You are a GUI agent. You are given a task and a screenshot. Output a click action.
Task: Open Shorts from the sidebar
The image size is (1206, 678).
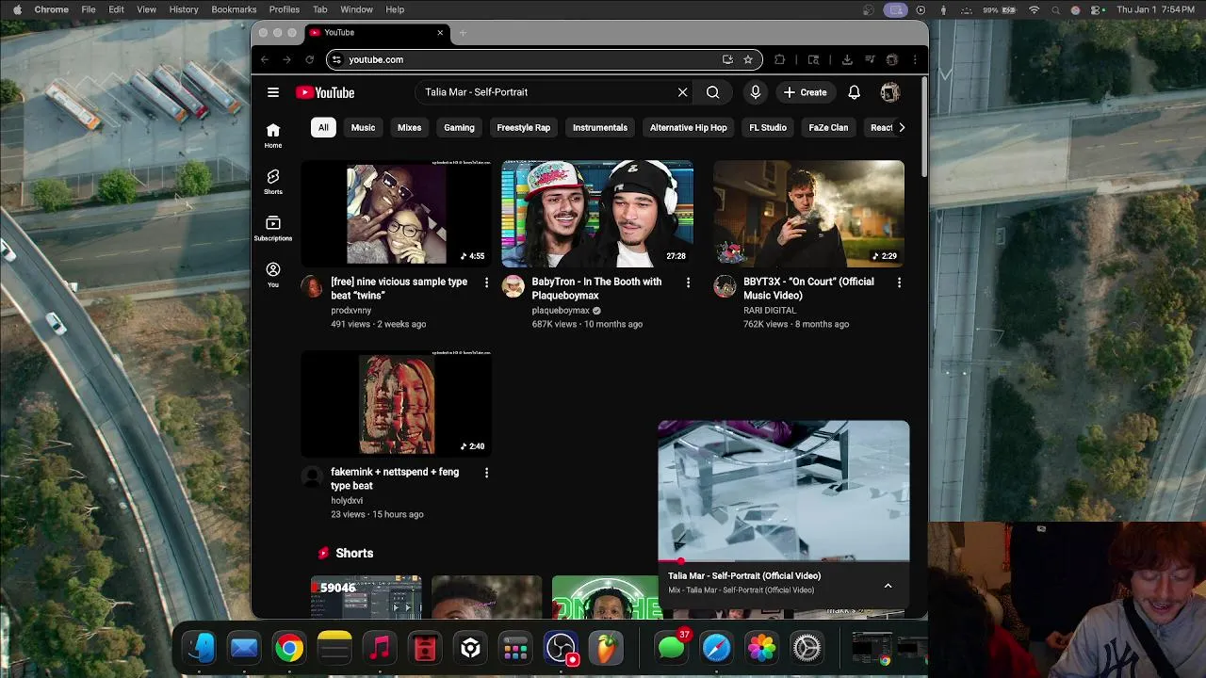tap(273, 182)
